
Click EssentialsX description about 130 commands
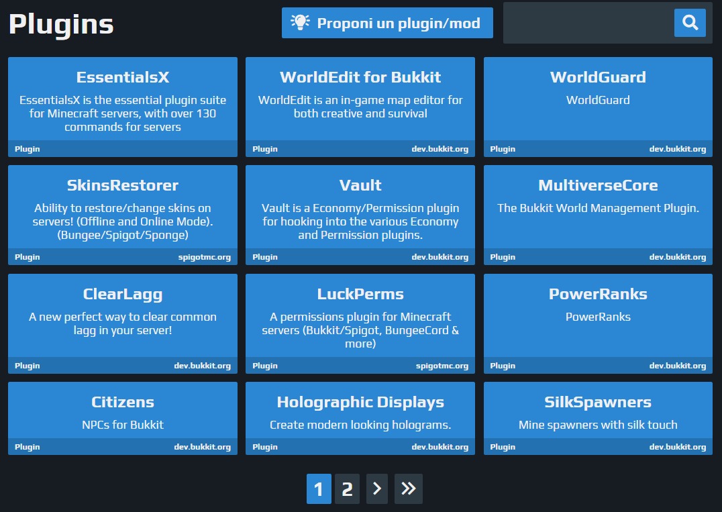123,113
